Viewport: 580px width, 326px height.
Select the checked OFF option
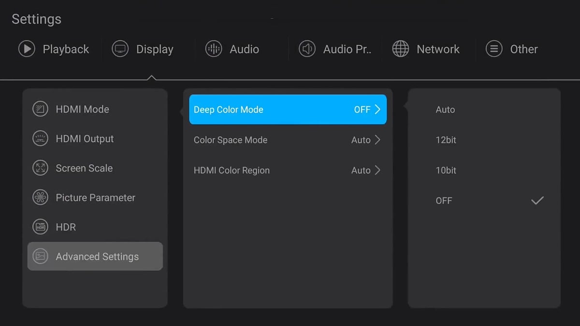point(444,201)
